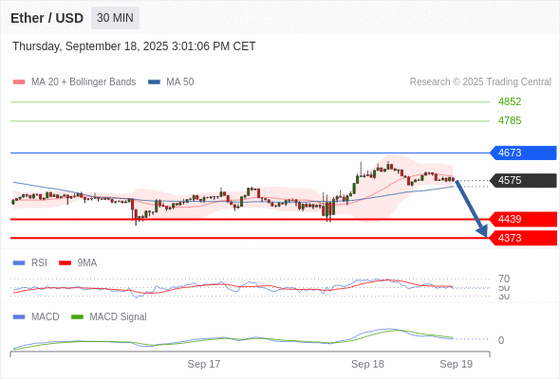Click the green 4852 resistance label

pos(510,101)
